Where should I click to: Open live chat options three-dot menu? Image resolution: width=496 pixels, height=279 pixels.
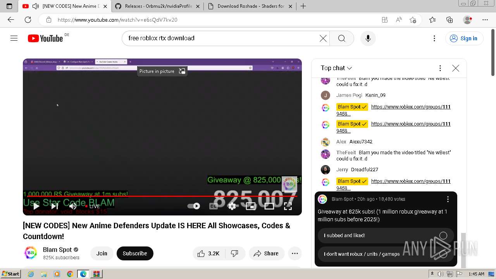[x=440, y=68]
